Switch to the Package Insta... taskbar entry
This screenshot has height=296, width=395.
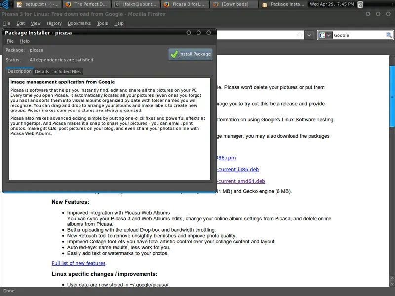283,4
